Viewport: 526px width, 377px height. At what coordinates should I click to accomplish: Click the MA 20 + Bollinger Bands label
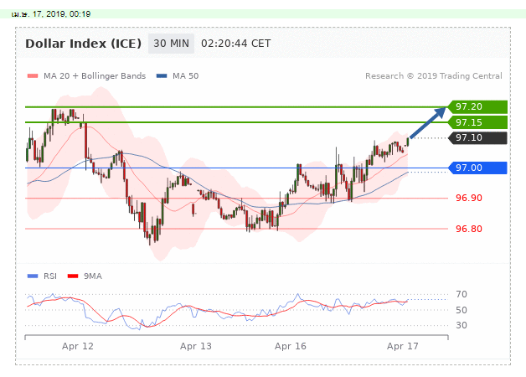(95, 76)
